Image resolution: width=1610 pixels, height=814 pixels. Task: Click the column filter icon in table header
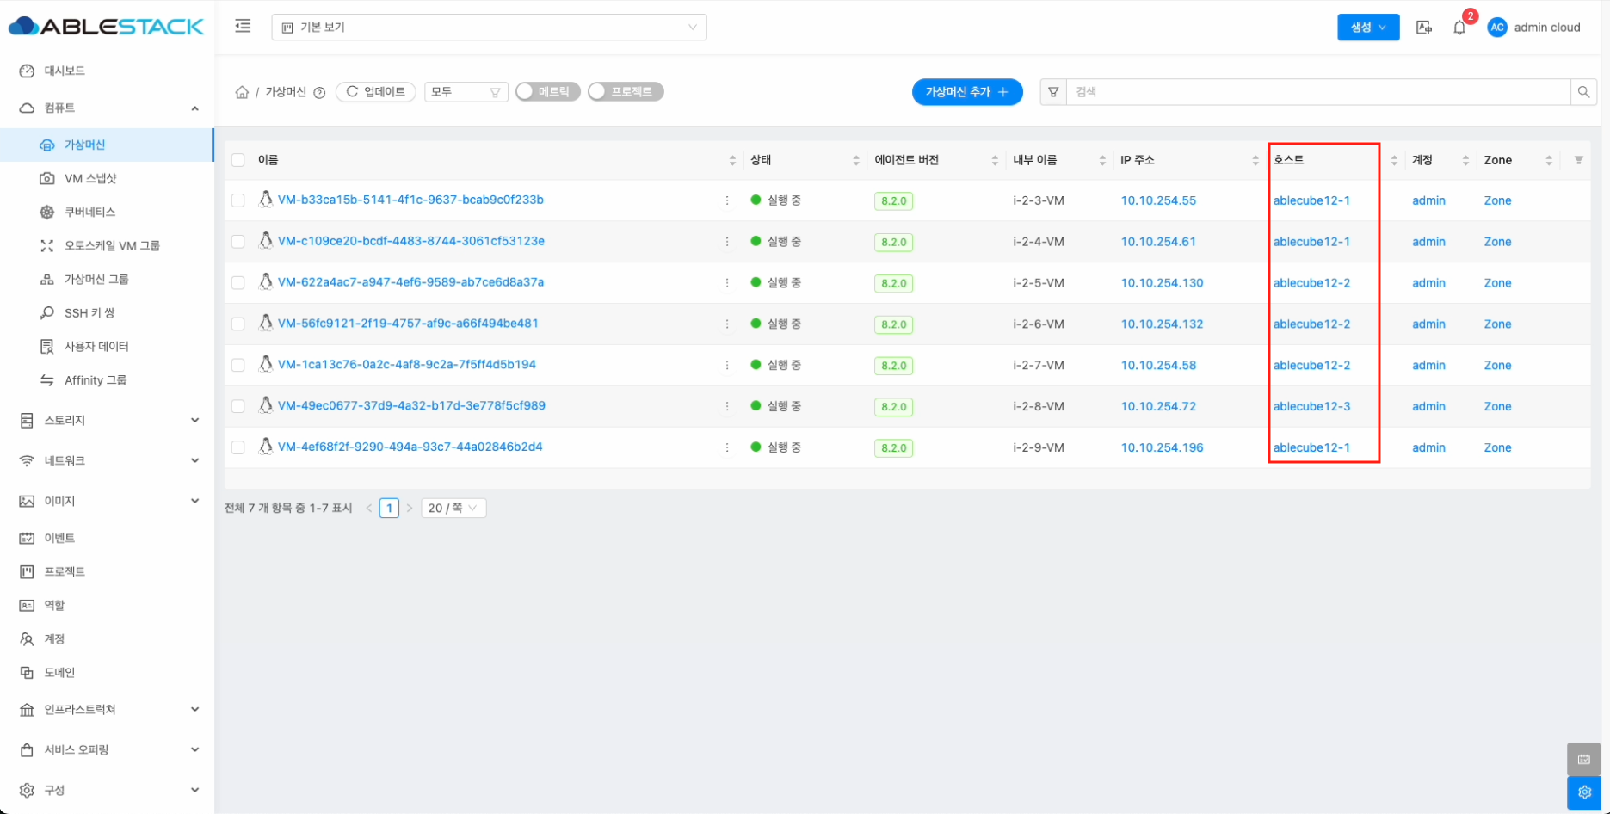pos(1578,160)
